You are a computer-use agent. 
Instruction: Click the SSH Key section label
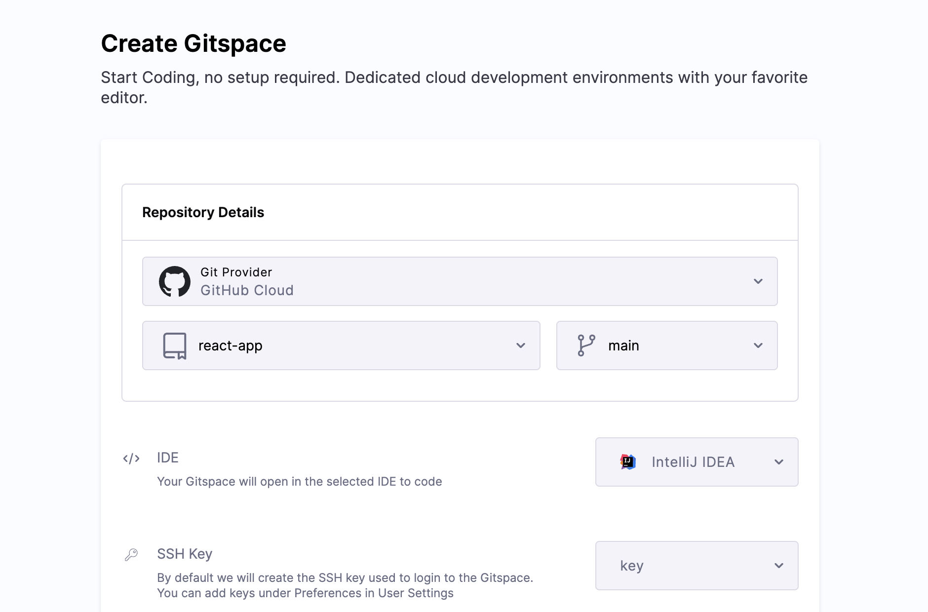coord(185,554)
